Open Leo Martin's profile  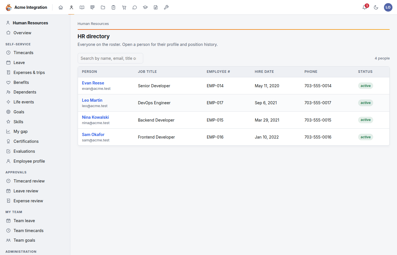92,100
